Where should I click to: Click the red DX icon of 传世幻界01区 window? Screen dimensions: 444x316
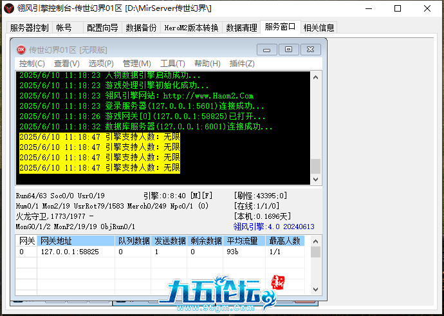pyautogui.click(x=21, y=50)
